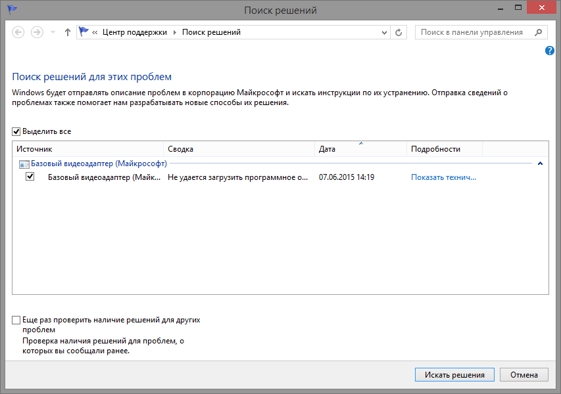The image size is (561, 394).
Task: Enable "Еще раз проверить наличие решений" checkbox
Action: (x=16, y=320)
